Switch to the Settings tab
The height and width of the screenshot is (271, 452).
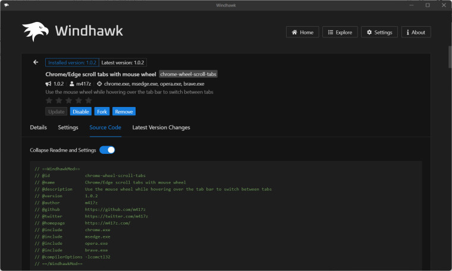[68, 127]
